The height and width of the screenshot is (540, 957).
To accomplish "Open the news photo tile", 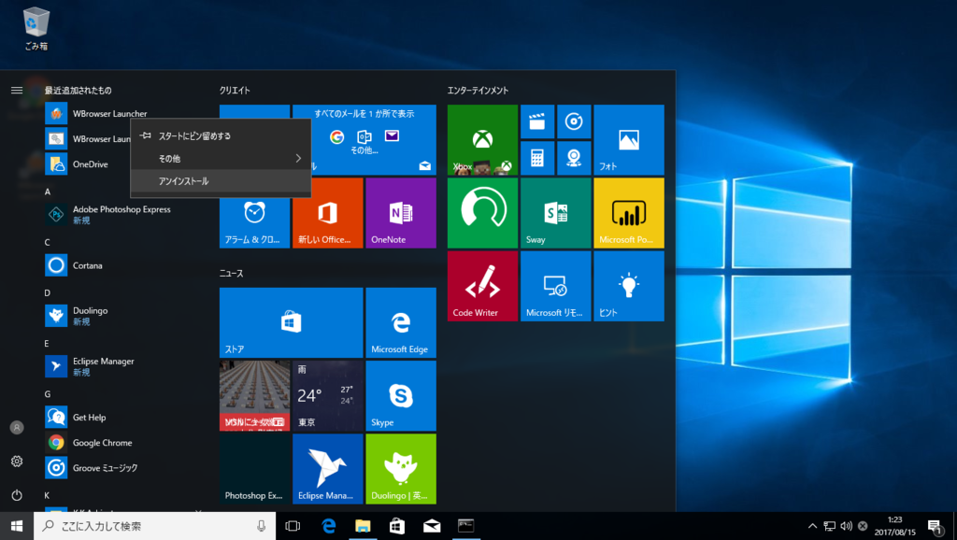I will 254,396.
